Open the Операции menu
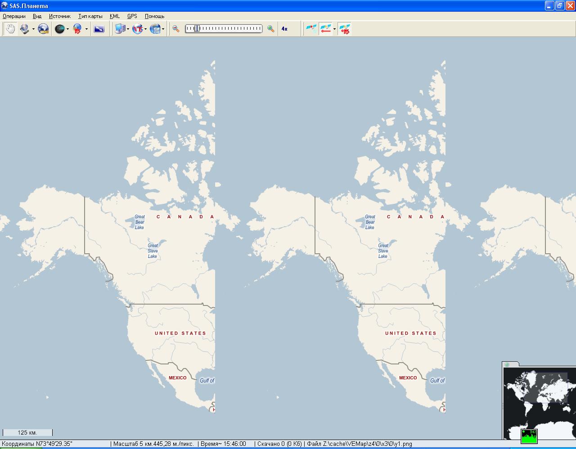The width and height of the screenshot is (576, 449). (x=14, y=16)
